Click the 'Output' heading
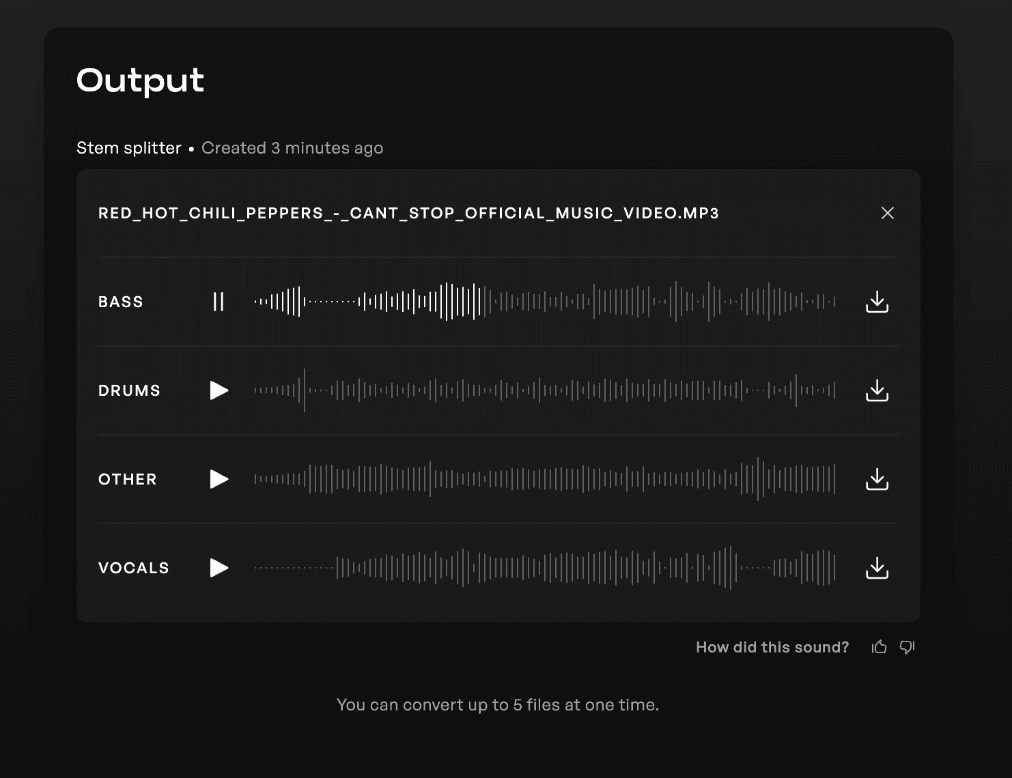This screenshot has height=778, width=1012. click(140, 81)
